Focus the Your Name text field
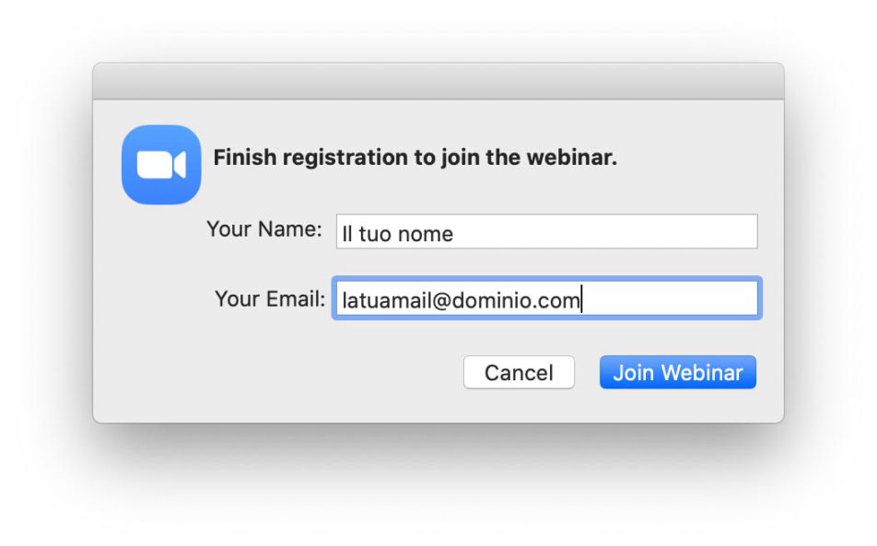The height and width of the screenshot is (546, 877). click(x=546, y=231)
